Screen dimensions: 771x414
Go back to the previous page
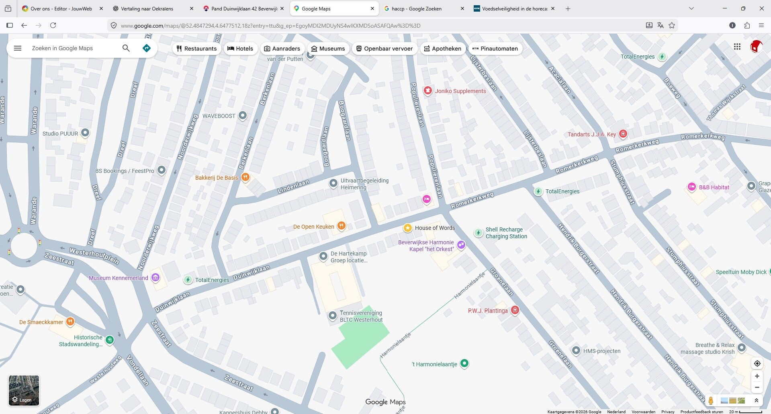click(24, 25)
